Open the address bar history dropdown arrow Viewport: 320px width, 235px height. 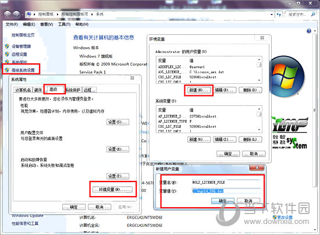tap(272, 15)
